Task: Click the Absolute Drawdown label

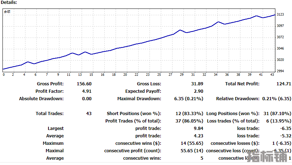Action: coord(41,99)
